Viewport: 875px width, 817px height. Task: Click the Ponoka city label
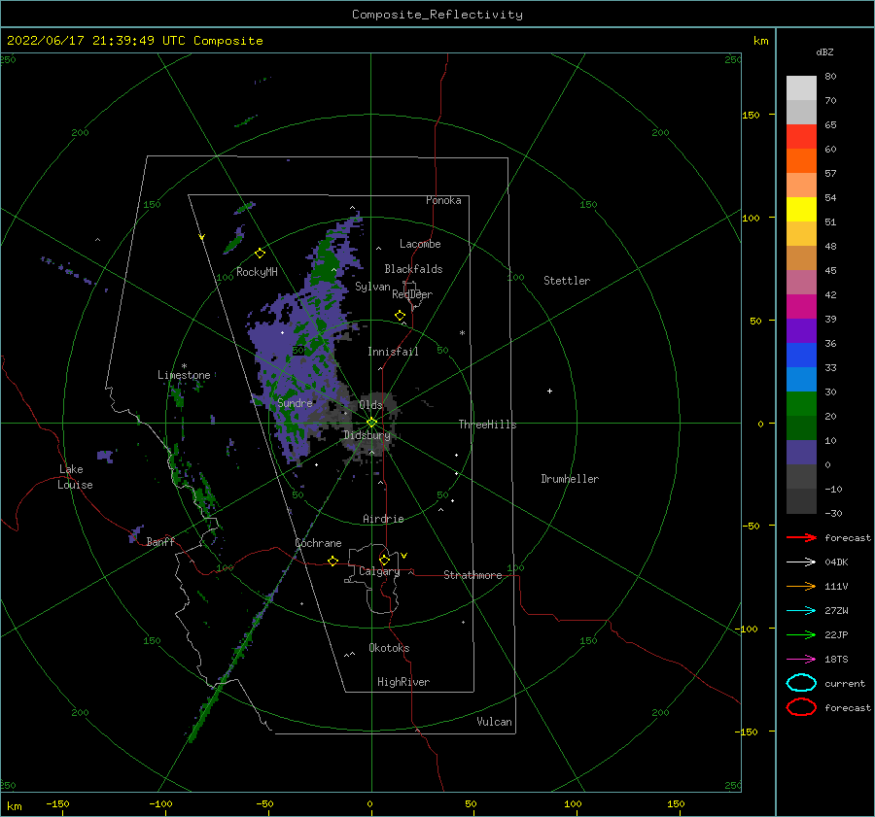click(x=443, y=200)
